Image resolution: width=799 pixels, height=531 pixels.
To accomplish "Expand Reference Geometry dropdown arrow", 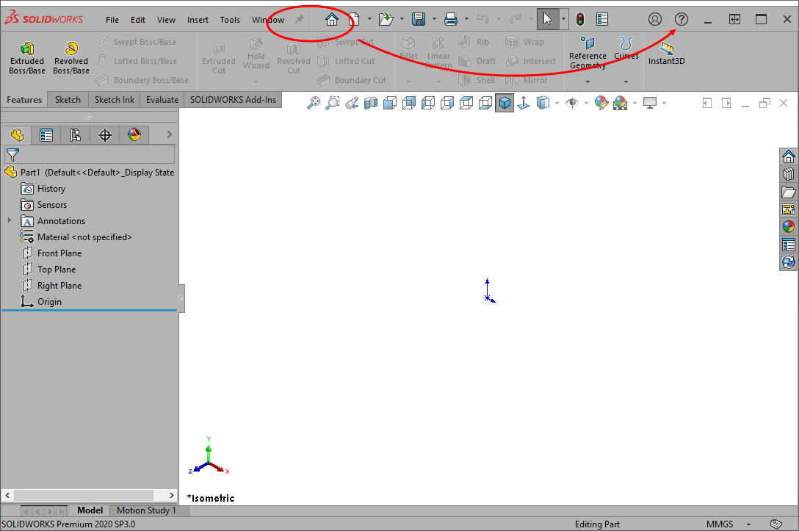I will pos(587,82).
